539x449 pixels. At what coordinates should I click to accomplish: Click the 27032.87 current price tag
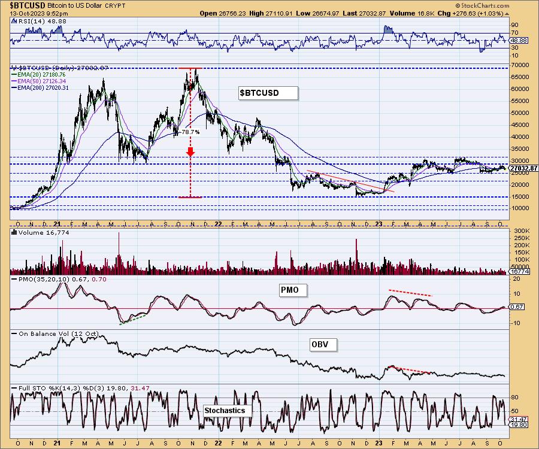tap(523, 168)
